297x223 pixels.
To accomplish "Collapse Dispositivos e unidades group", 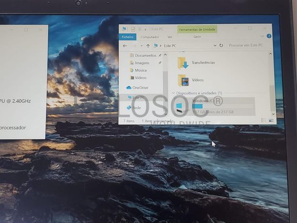I will pyautogui.click(x=174, y=93).
